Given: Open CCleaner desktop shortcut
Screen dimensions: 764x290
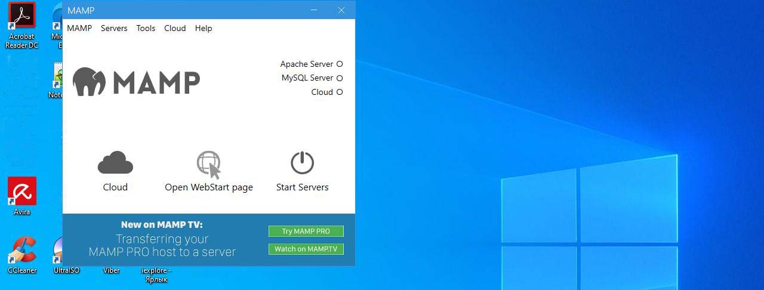Looking at the screenshot, I should tap(22, 251).
